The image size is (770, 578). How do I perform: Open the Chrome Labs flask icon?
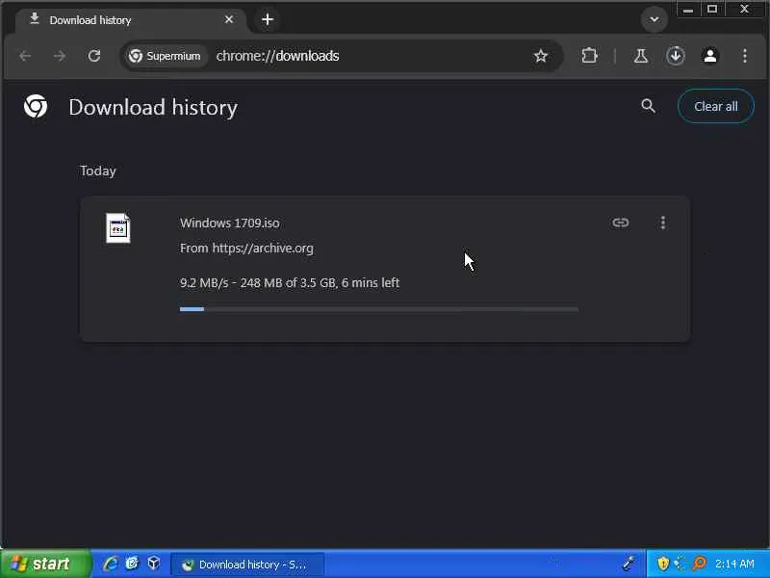coord(640,56)
